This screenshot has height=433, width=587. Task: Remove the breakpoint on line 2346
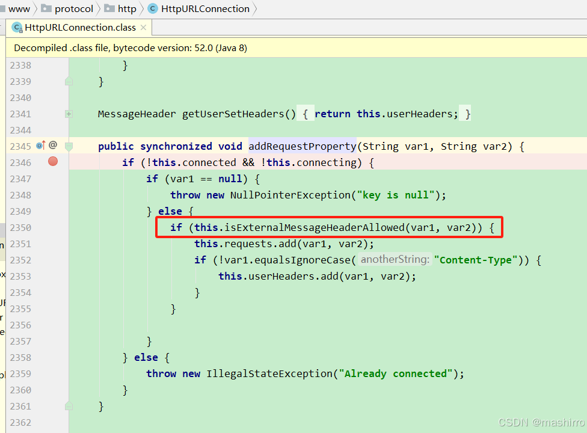tap(53, 161)
